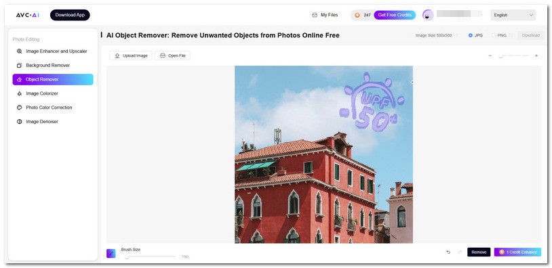The width and height of the screenshot is (552, 268).
Task: Open Background Remover tool
Action: tap(53, 66)
